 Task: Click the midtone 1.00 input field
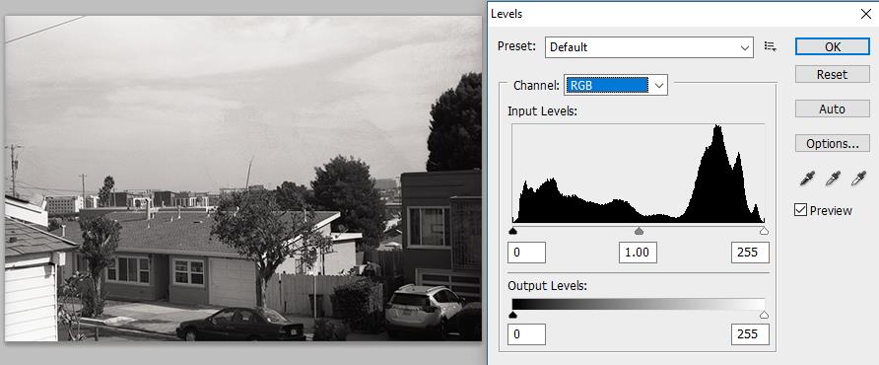(638, 253)
